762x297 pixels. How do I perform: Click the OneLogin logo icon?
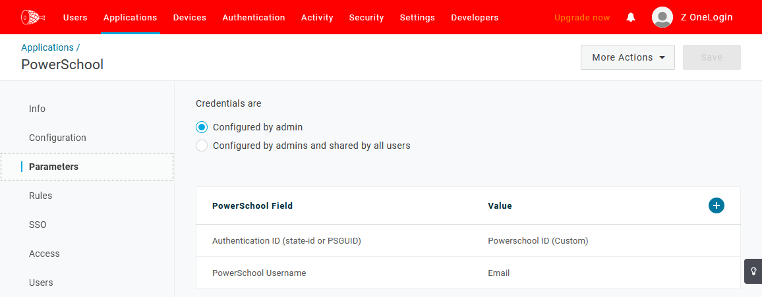31,17
